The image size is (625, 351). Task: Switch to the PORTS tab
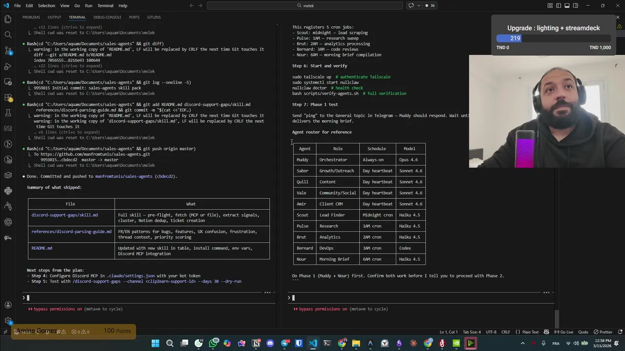coord(134,17)
